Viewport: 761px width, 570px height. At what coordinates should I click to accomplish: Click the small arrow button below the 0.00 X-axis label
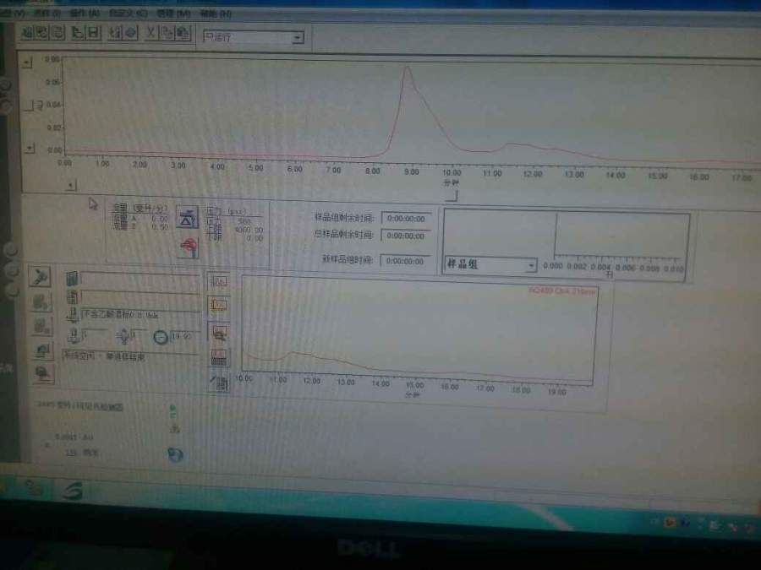[x=71, y=185]
